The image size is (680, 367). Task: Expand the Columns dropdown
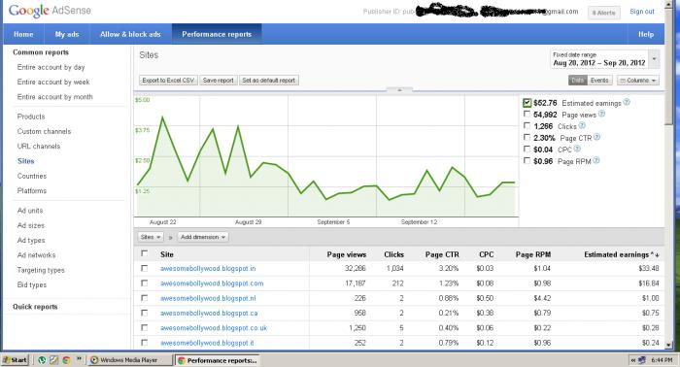pos(638,81)
